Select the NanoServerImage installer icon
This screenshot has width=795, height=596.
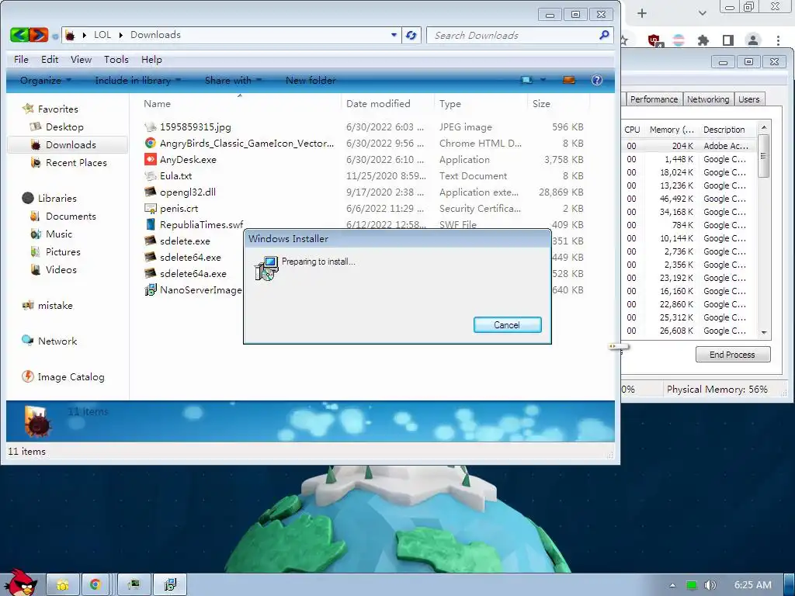pos(150,290)
